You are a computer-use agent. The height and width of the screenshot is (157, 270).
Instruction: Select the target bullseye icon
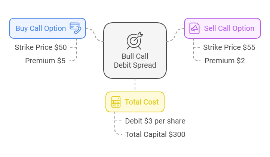pyautogui.click(x=135, y=41)
